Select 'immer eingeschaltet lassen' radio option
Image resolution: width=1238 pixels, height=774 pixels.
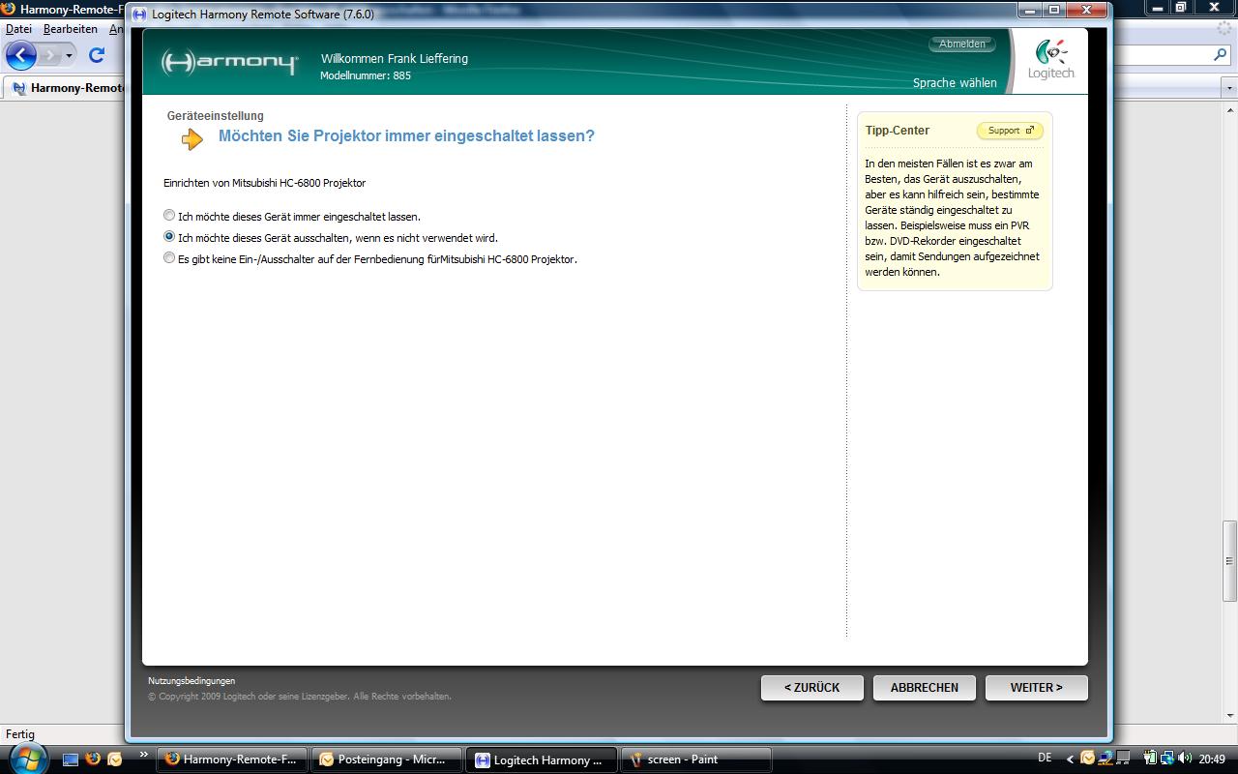(169, 216)
